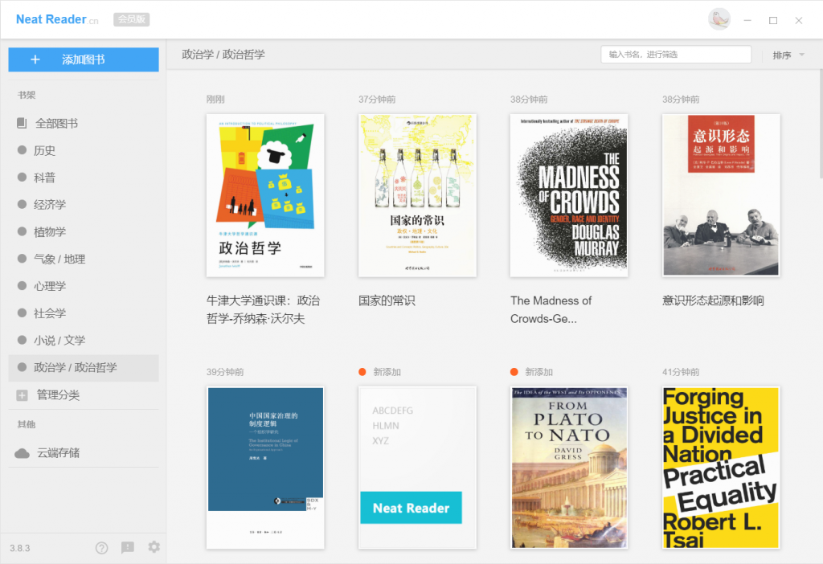Image resolution: width=823 pixels, height=564 pixels.
Task: Click the plus icon beside 管理分类
Action: coord(22,395)
